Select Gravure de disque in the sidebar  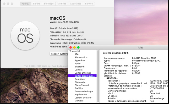pyautogui.click(x=84, y=91)
